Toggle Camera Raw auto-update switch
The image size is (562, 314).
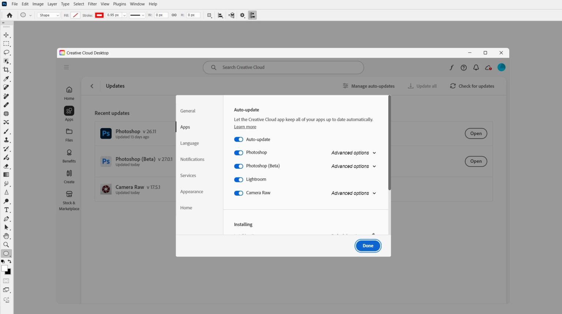point(239,193)
